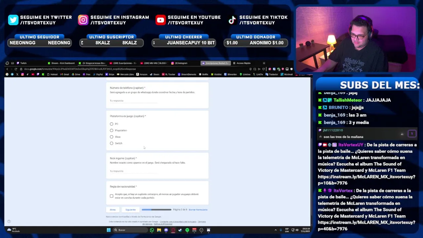Open Contactar con el propietario link
Image resolution: width=423 pixels, height=238 pixels.
178,221
